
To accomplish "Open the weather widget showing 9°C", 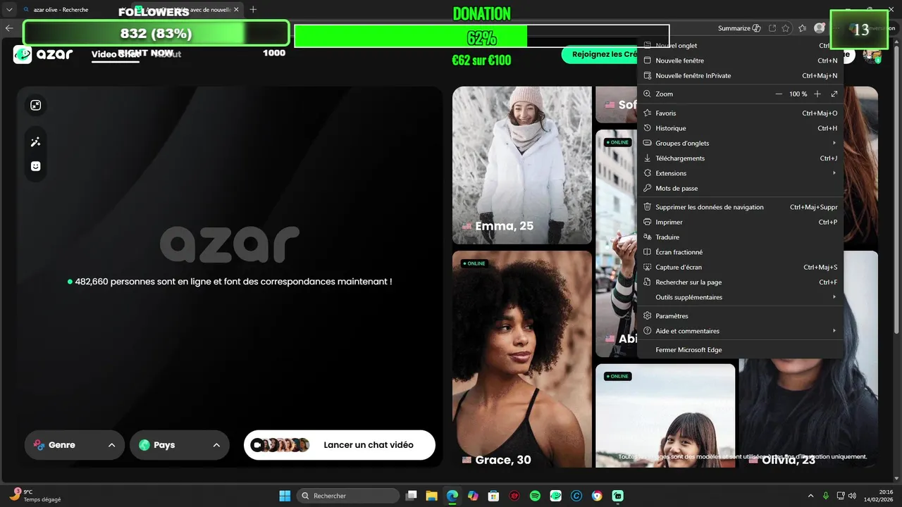I will click(x=35, y=496).
